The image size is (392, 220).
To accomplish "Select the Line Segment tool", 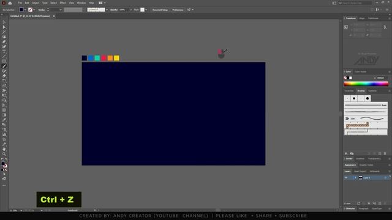I will (x=4, y=56).
